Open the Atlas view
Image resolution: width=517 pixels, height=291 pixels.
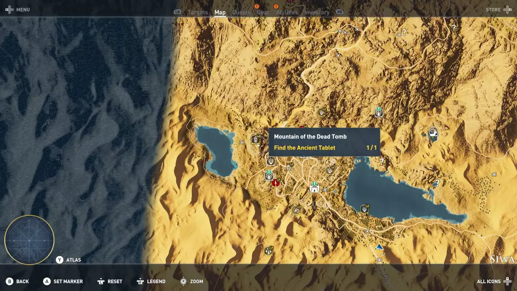tap(69, 260)
